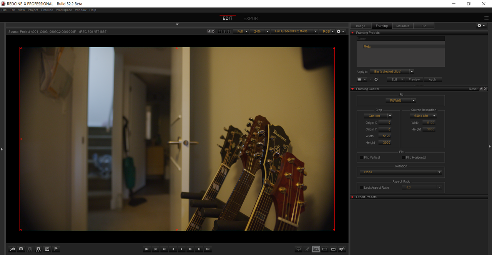Toggle viewer number 1 button

tap(220, 31)
